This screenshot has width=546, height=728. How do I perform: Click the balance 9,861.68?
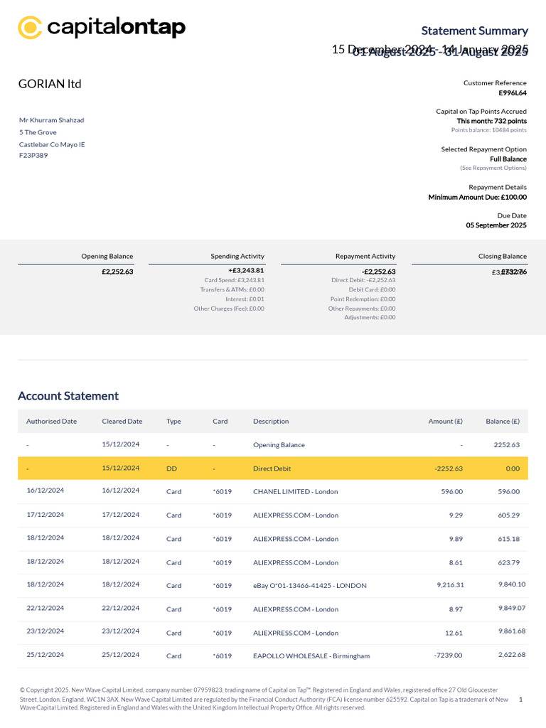512,631
